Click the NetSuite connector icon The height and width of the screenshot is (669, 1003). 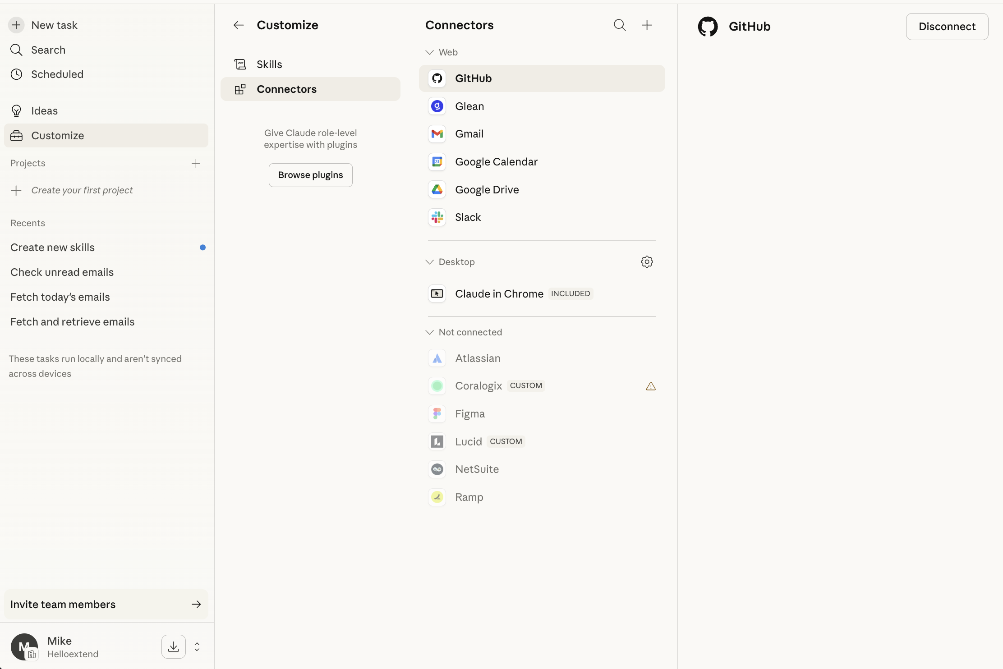click(437, 469)
